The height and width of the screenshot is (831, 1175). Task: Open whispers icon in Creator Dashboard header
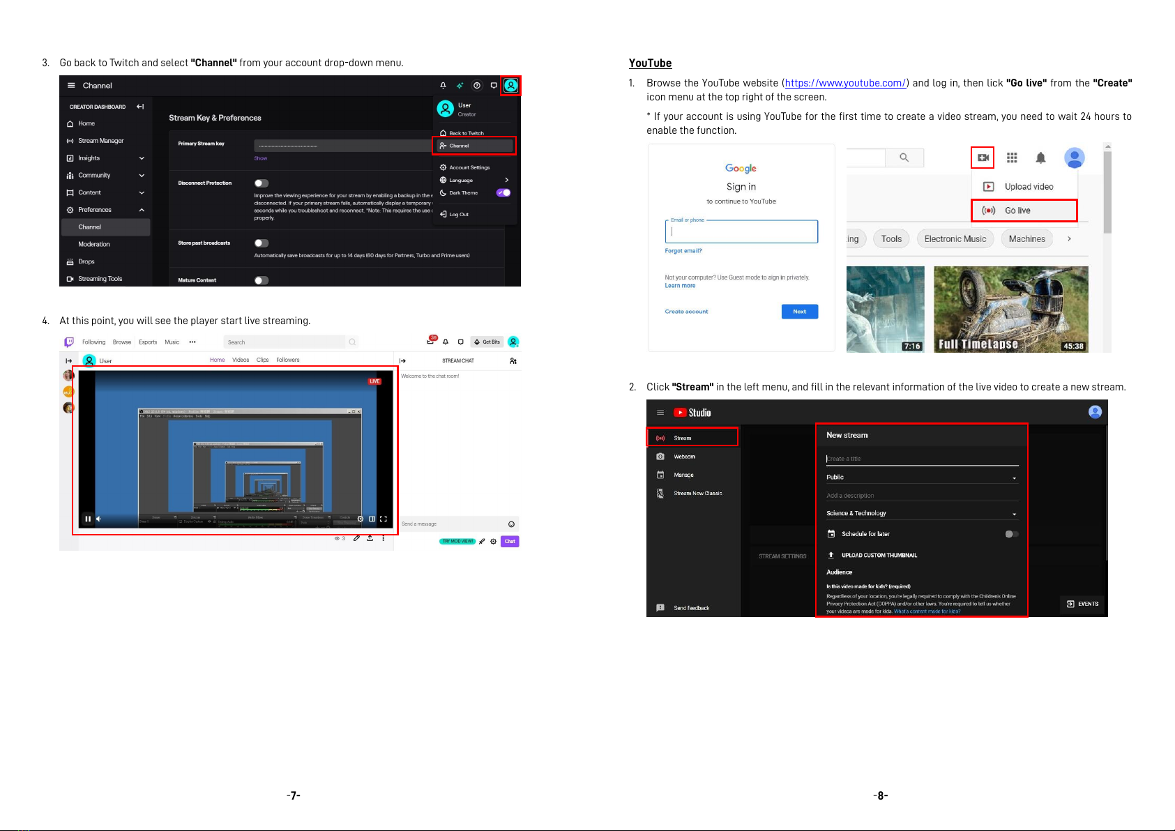494,86
